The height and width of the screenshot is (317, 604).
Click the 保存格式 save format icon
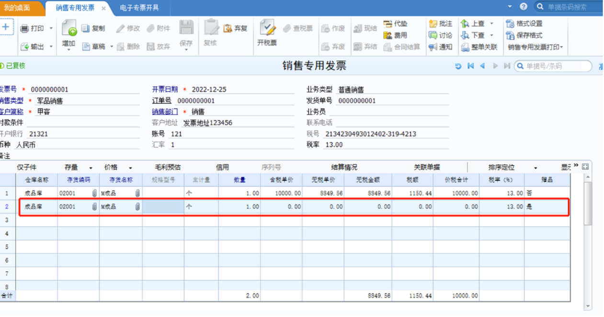pyautogui.click(x=510, y=35)
